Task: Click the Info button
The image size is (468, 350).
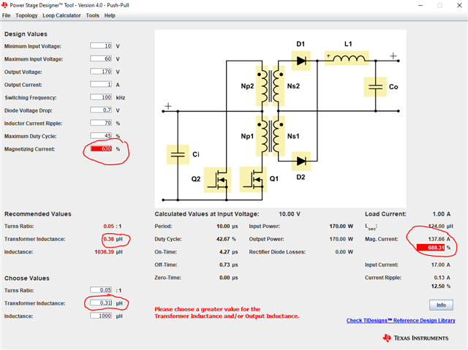Action: 441,305
